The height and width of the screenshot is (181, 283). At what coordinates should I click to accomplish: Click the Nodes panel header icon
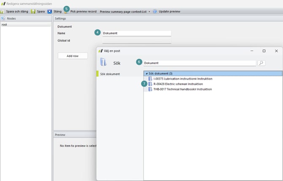coord(3,19)
